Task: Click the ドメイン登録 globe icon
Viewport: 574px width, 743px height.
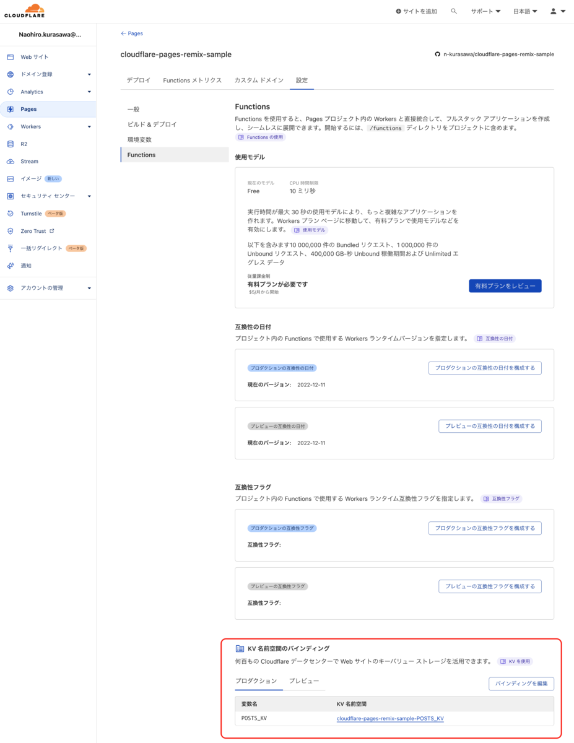Action: pos(10,74)
